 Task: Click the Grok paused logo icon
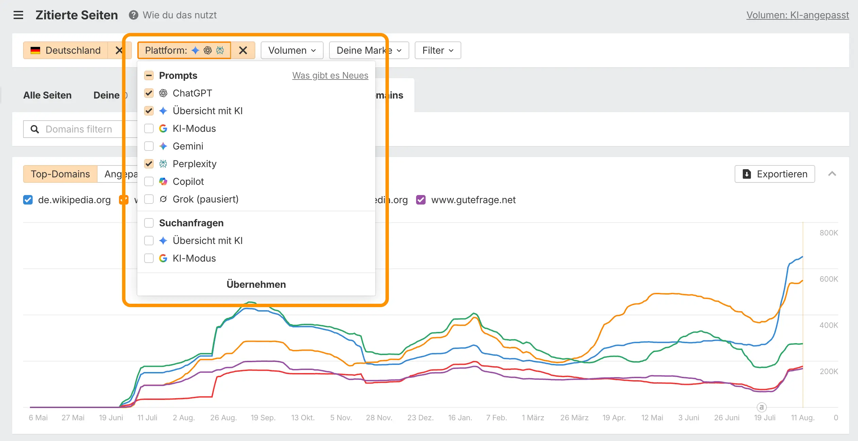tap(163, 199)
